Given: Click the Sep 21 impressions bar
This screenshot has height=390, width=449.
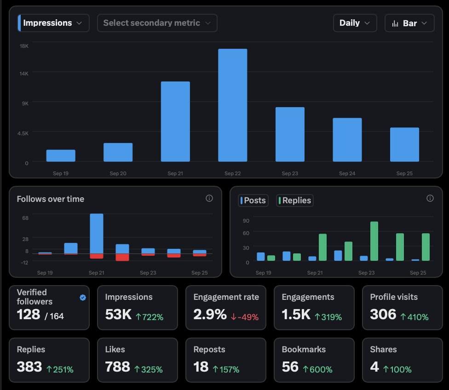Looking at the screenshot, I should [x=175, y=121].
